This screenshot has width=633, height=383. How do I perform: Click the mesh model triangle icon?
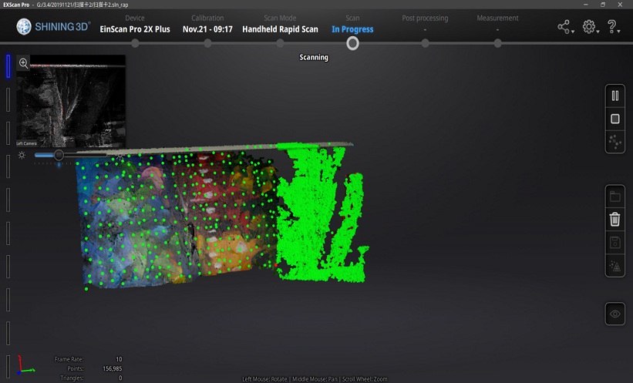[x=614, y=267]
